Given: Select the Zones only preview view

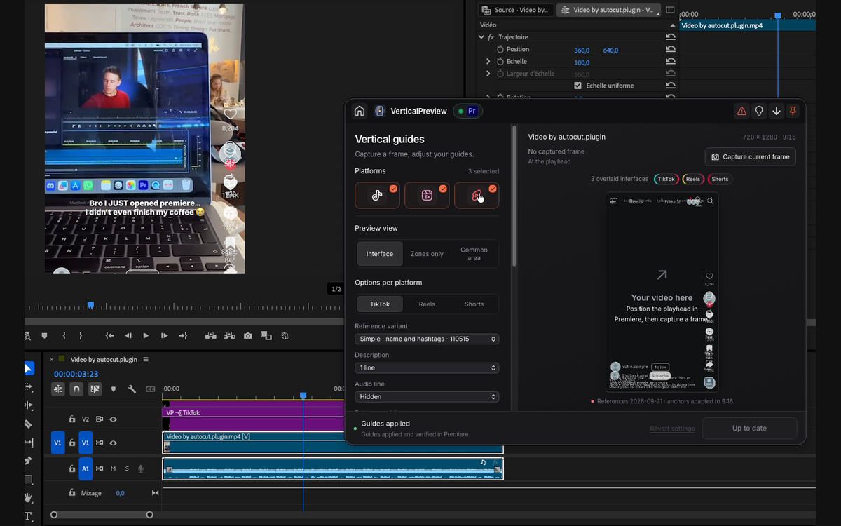Looking at the screenshot, I should (x=427, y=254).
